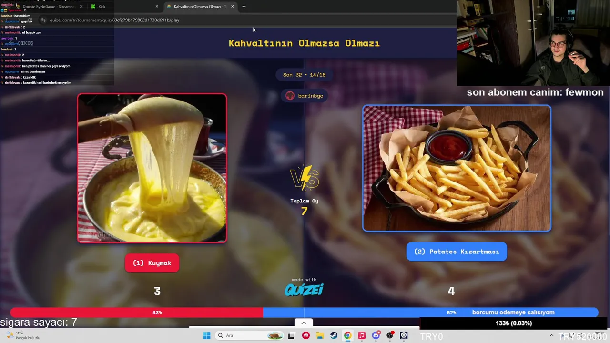Click the Son 32 • 14/16 round badge
This screenshot has width=610, height=343.
pos(304,75)
